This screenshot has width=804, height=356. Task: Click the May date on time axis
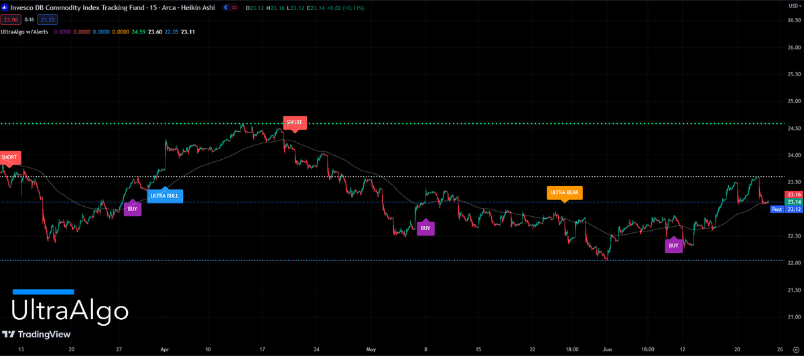[373, 349]
